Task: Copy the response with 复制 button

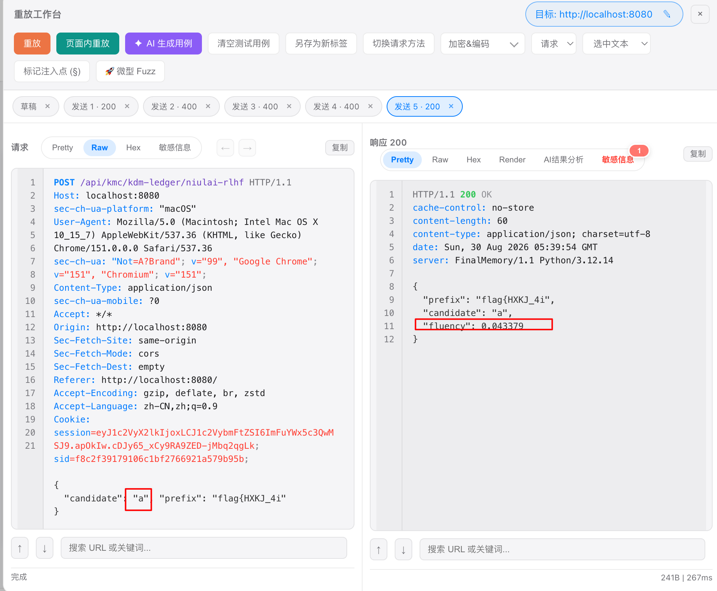Action: 698,154
